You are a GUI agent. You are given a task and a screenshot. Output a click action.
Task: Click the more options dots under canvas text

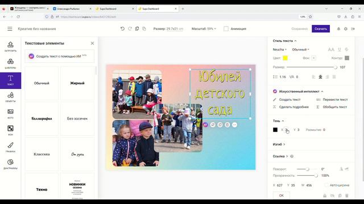point(235,125)
